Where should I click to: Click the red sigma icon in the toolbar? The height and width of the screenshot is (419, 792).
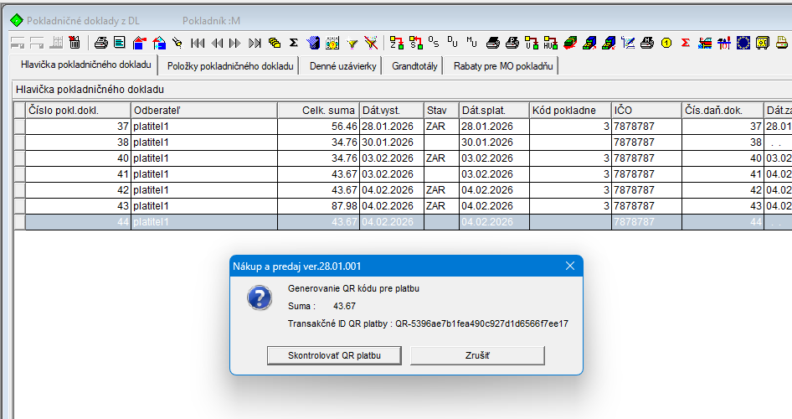(685, 42)
